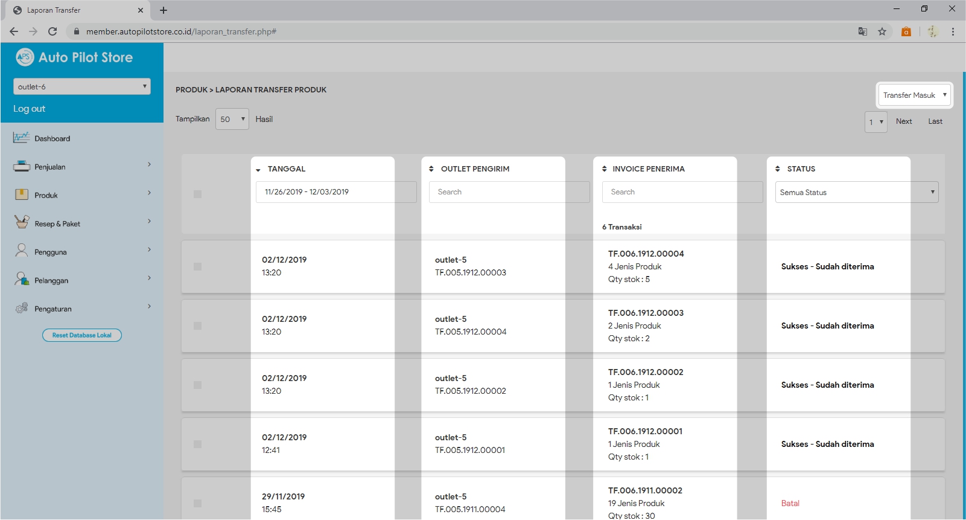
Task: Click the Outlet Pengirim search field
Action: (509, 192)
